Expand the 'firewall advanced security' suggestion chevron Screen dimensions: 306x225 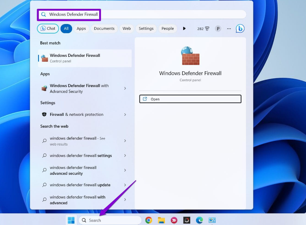pos(125,170)
